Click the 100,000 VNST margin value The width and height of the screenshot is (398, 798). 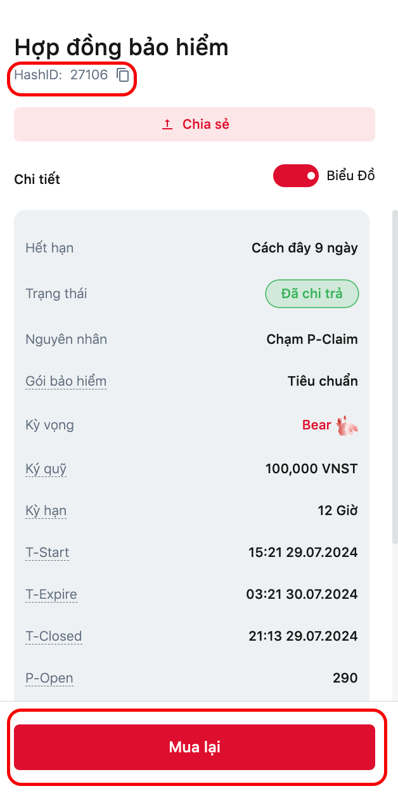(x=311, y=469)
